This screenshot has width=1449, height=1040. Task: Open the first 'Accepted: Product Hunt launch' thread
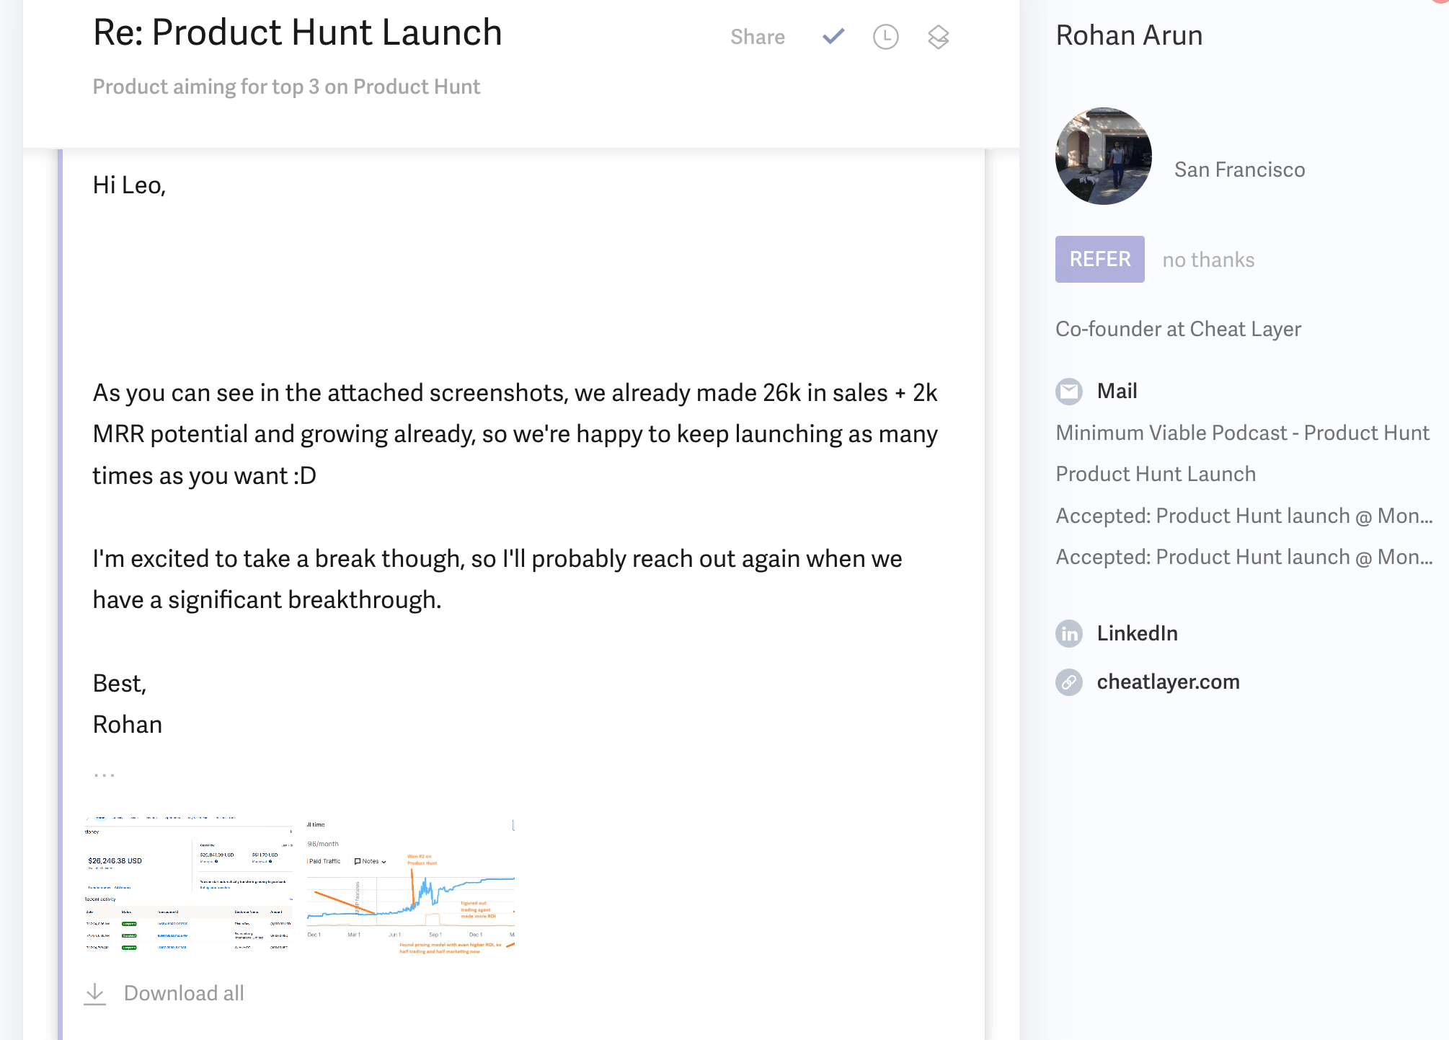(1244, 516)
